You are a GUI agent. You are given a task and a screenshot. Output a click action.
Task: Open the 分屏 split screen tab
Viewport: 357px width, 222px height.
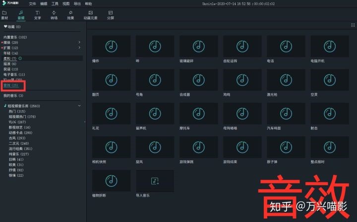click(x=111, y=15)
